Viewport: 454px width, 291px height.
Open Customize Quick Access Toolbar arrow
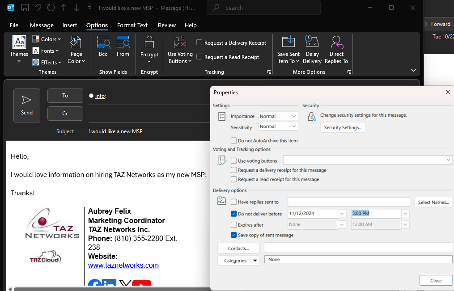click(x=89, y=8)
